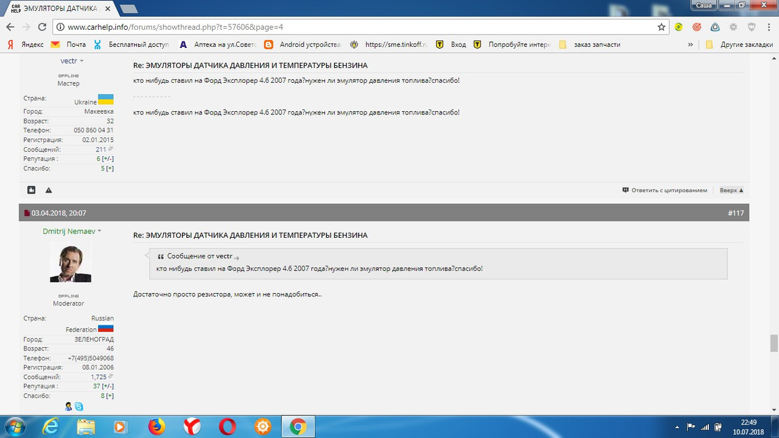The height and width of the screenshot is (438, 779).
Task: Expand the vectr username dropdown
Action: (x=82, y=61)
